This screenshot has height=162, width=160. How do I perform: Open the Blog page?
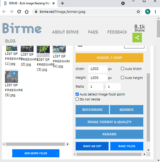pyautogui.click(x=10, y=41)
